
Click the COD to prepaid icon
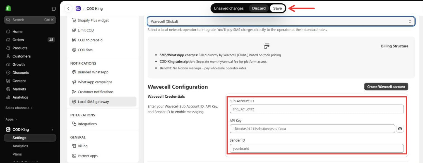point(74,40)
